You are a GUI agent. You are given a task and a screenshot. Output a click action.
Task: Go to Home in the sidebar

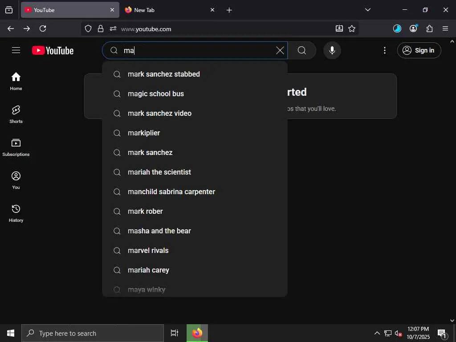coord(16,81)
